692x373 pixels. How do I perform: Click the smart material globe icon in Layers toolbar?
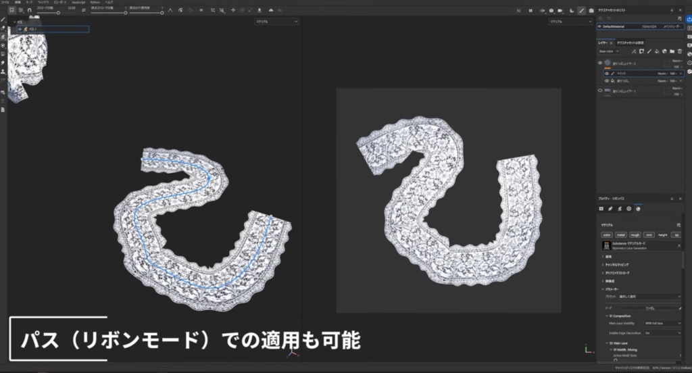coord(664,51)
